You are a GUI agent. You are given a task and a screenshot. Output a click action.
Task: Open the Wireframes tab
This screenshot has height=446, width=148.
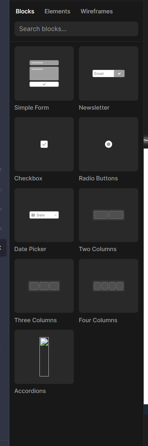[96, 11]
